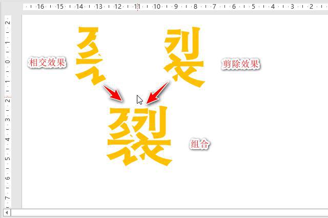The width and height of the screenshot is (328, 218).
Task: Click the 组合 text label
Action: click(200, 144)
